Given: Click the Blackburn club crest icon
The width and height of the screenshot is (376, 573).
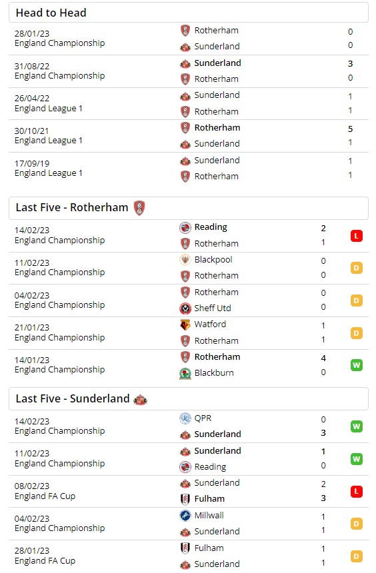Looking at the screenshot, I should click(185, 373).
